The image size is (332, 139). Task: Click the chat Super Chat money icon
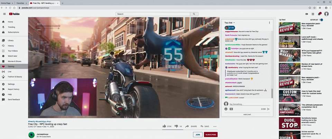click(x=231, y=109)
